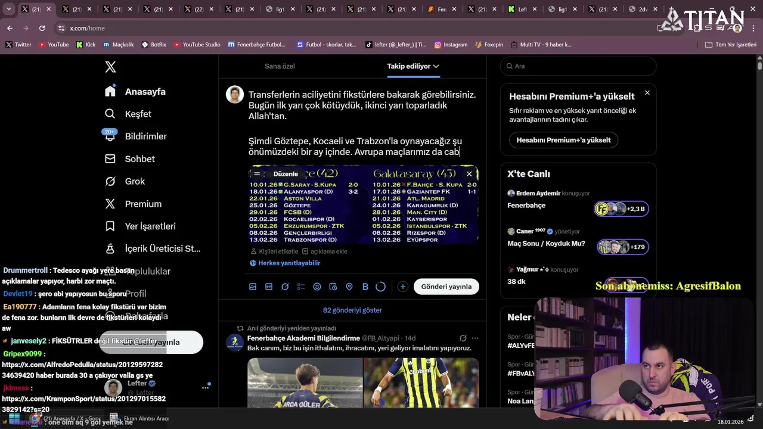Click browser back arrow
Screen dimensions: 763x429
10,28
